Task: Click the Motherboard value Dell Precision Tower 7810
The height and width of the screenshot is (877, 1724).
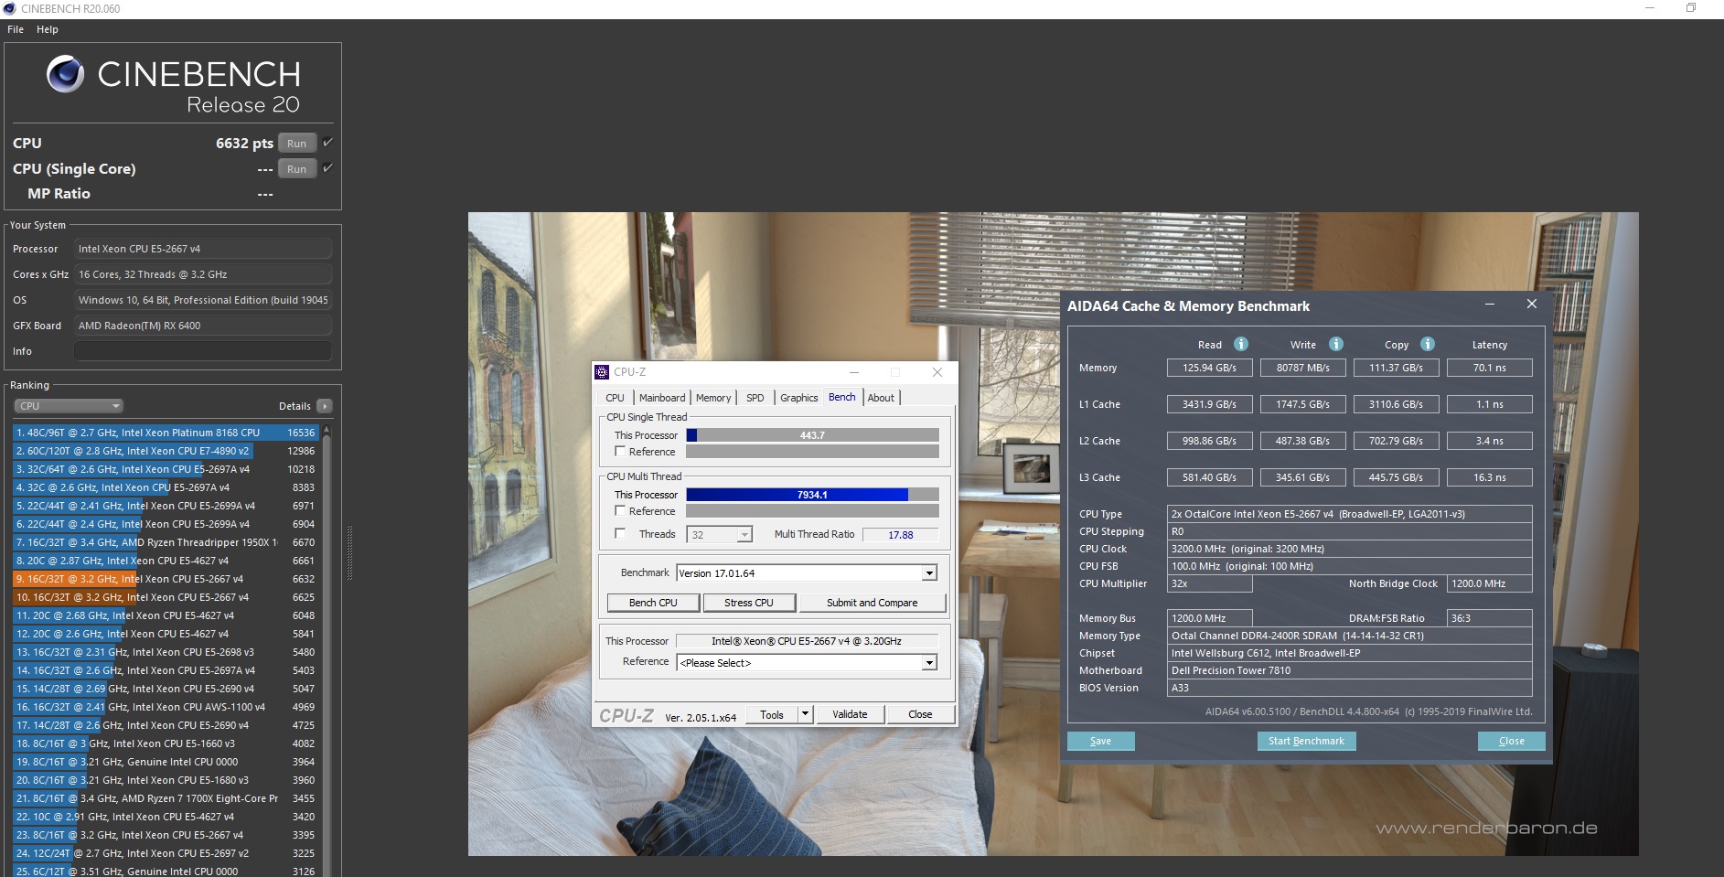Action: [1350, 670]
